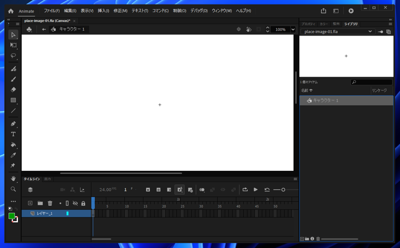Select the Free Transform tool

[x=13, y=45]
